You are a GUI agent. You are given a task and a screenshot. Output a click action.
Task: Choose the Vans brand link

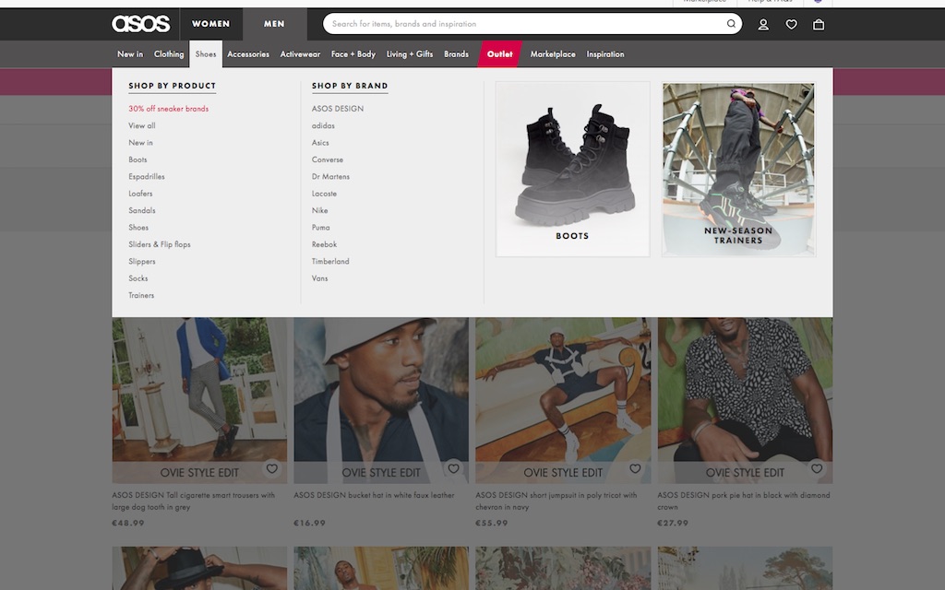pyautogui.click(x=319, y=278)
